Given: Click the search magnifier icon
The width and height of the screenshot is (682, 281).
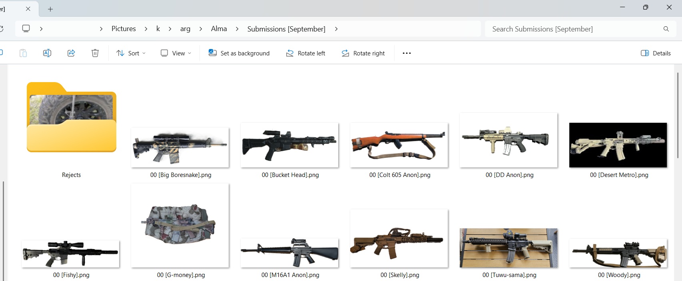Looking at the screenshot, I should click(x=666, y=29).
